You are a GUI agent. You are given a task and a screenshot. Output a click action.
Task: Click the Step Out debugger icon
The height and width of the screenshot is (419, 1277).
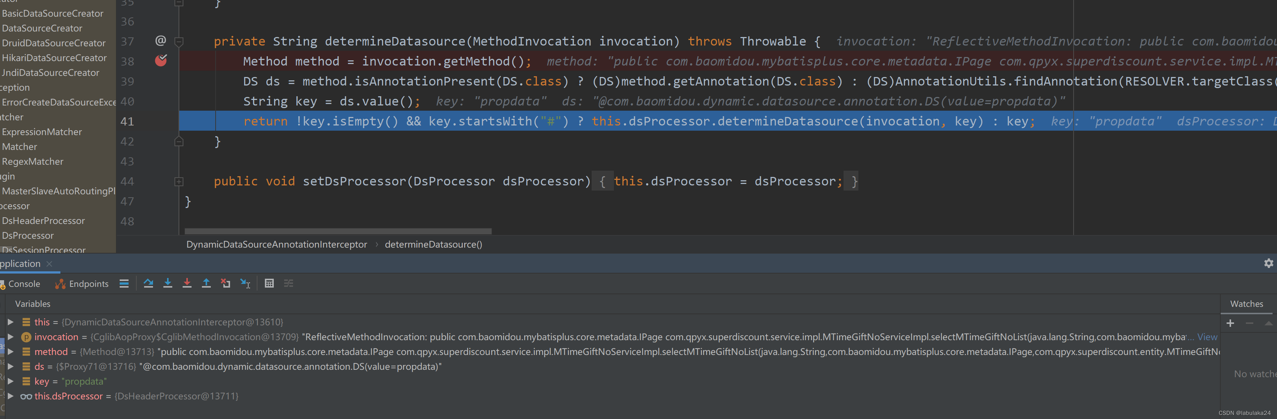[x=206, y=283]
